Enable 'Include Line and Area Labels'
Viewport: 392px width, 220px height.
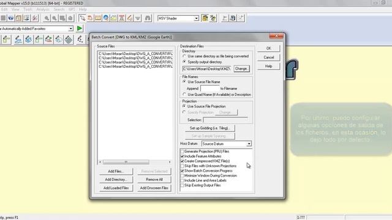click(183, 180)
